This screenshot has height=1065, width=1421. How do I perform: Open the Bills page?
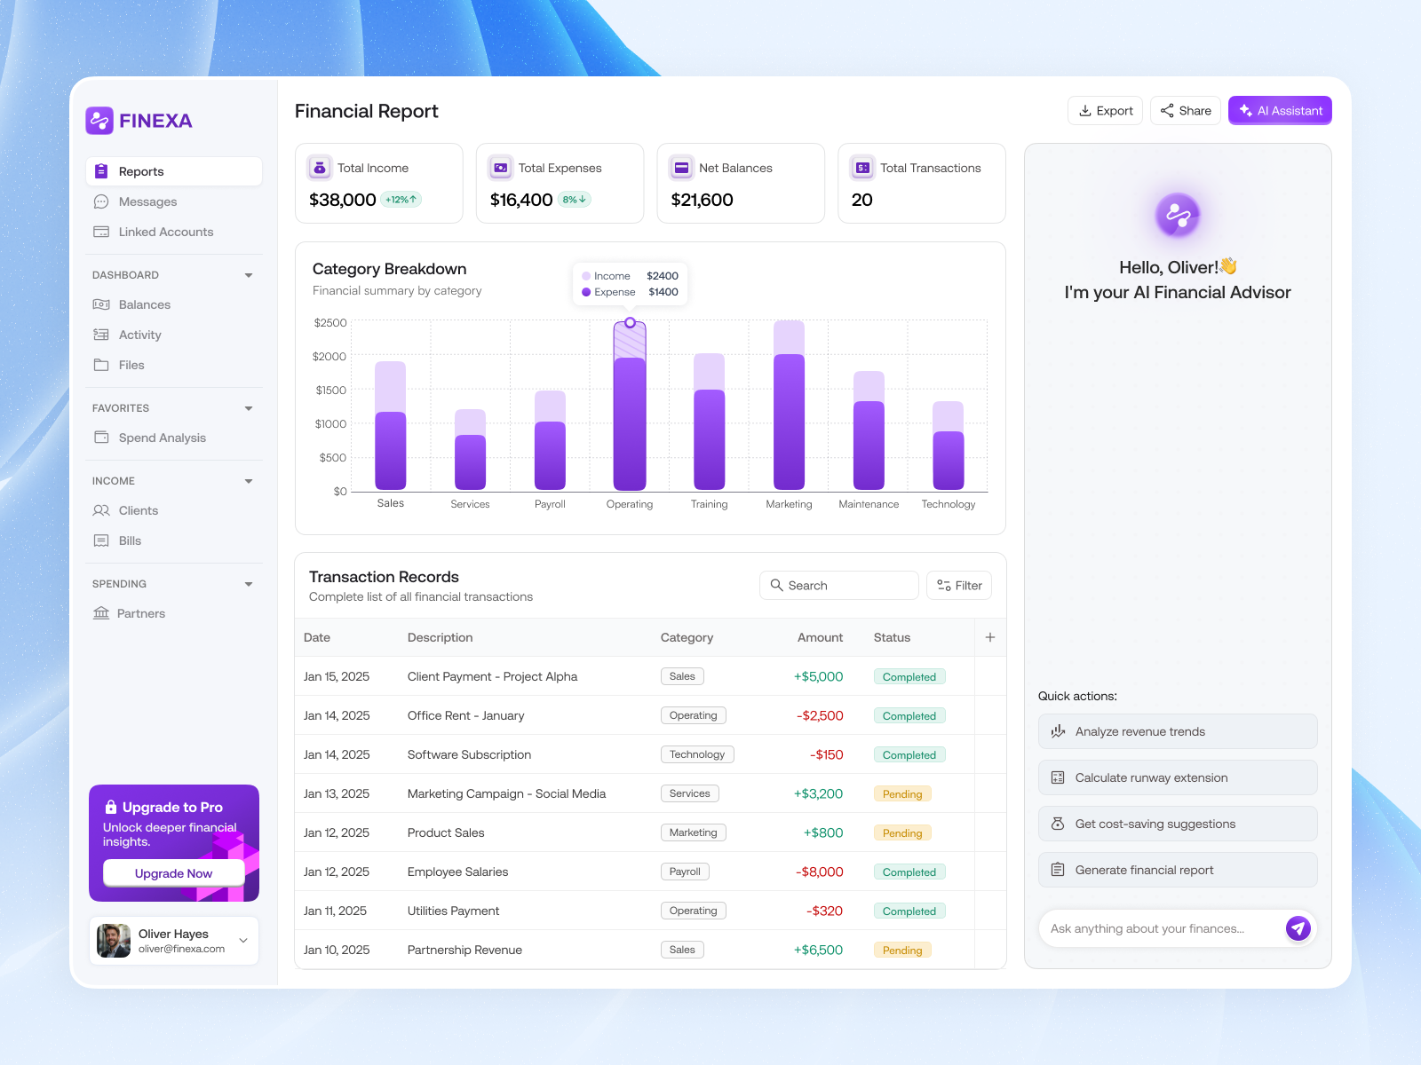(x=130, y=540)
